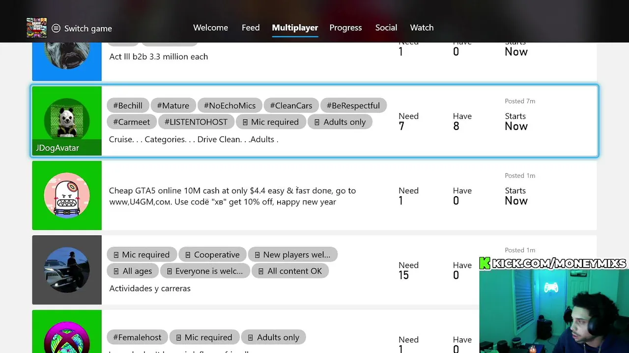Screen dimensions: 629x353
Task: Open JDogAvatar's panda profile picture
Action: [x=67, y=121]
